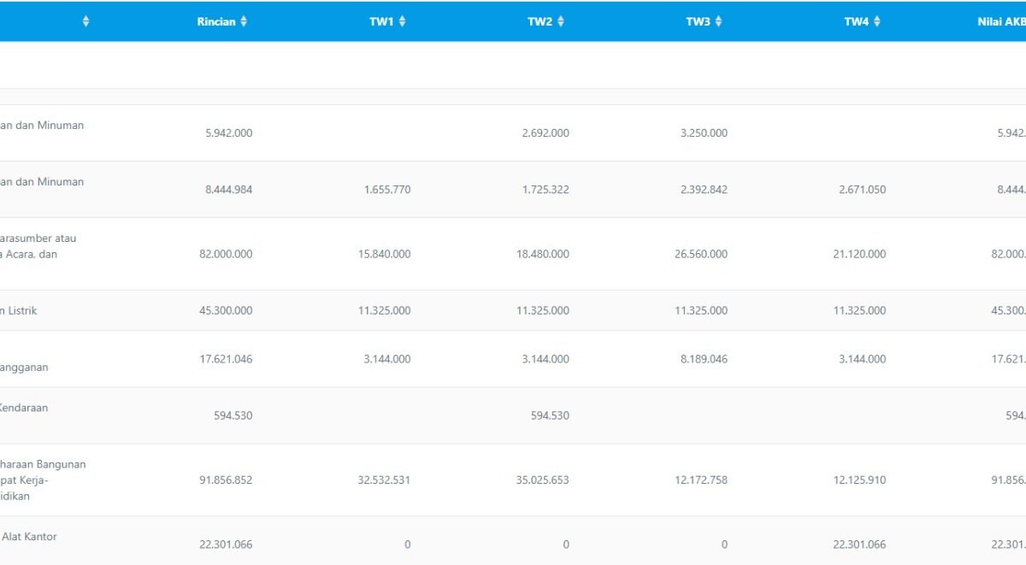1026x565 pixels.
Task: Click the sort arrows beside Rincian
Action: click(x=244, y=21)
